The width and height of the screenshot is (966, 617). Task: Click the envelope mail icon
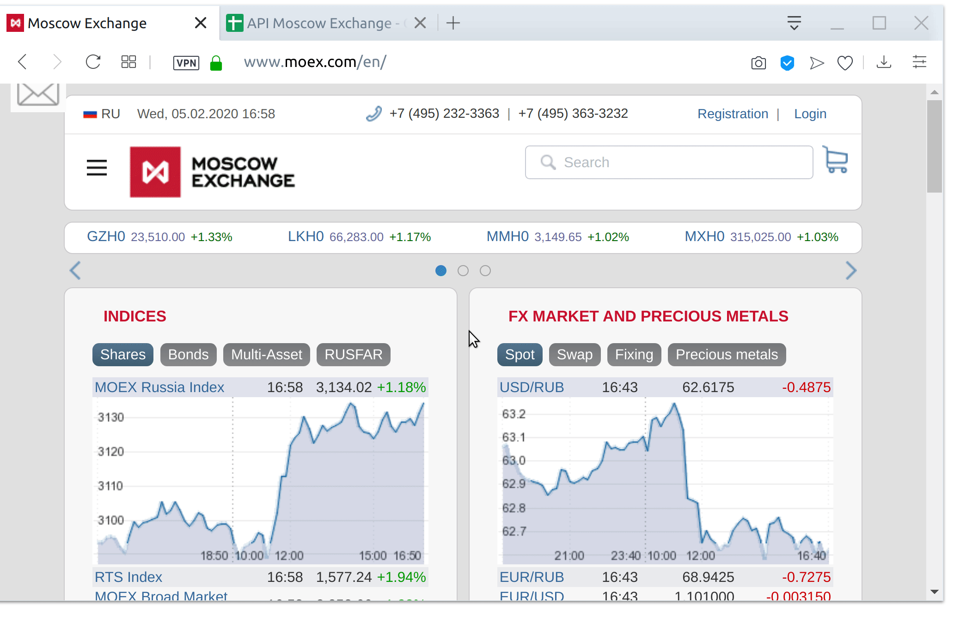(38, 94)
